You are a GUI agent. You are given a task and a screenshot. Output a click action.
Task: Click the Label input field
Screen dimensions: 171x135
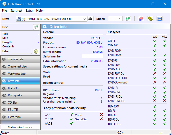tap(21, 51)
